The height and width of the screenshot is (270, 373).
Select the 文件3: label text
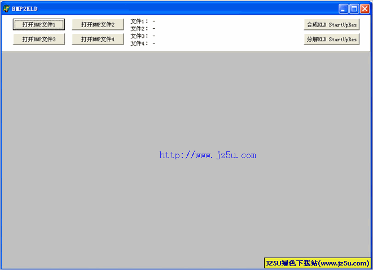[x=139, y=36]
